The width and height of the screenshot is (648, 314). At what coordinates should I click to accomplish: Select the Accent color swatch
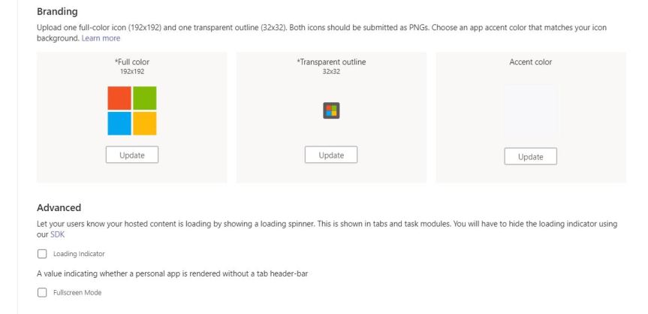(531, 110)
